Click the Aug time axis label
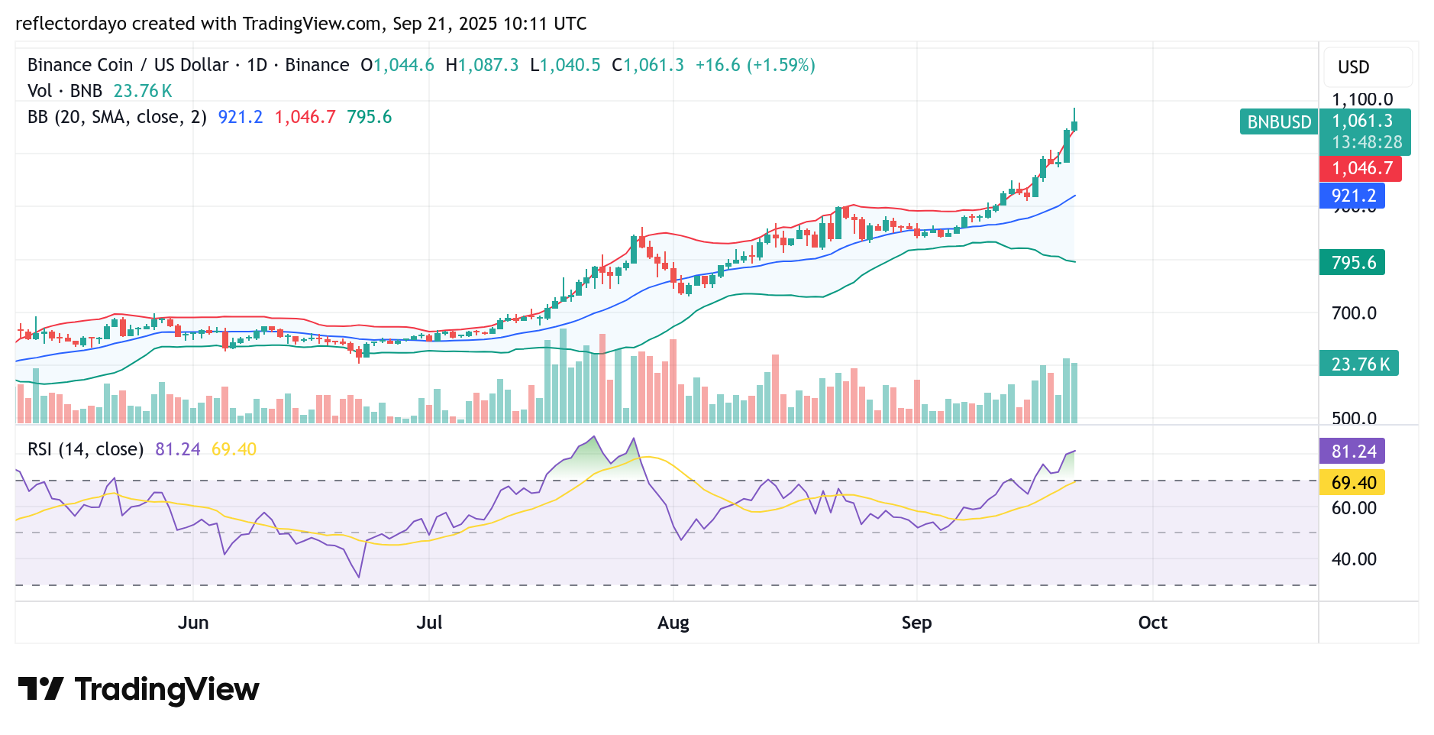The image size is (1434, 735). [x=673, y=623]
